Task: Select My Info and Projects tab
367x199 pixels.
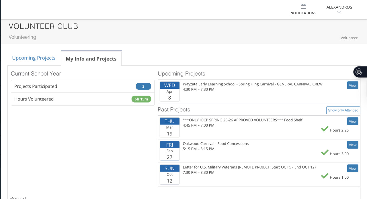Action: [x=91, y=59]
